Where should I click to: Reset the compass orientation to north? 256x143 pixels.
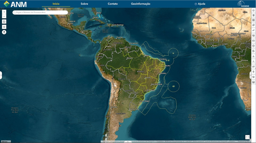(4, 32)
